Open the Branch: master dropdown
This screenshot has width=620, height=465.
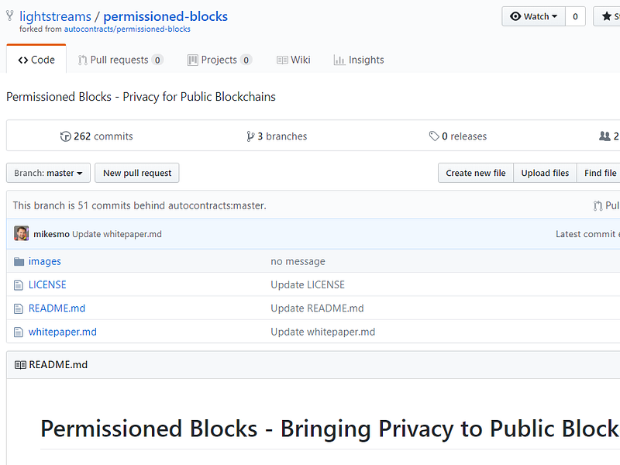coord(48,173)
